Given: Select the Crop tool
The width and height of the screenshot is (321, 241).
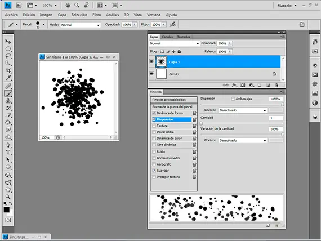Looking at the screenshot, I should (x=8, y=70).
